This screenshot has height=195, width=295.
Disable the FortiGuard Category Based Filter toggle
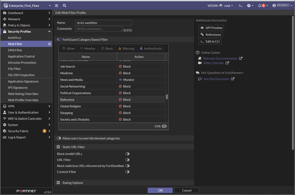tap(59, 39)
